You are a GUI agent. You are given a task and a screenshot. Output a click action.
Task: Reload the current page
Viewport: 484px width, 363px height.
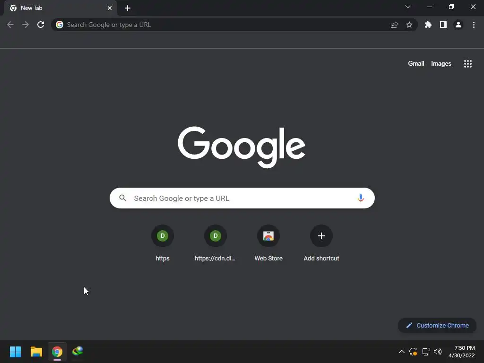41,25
